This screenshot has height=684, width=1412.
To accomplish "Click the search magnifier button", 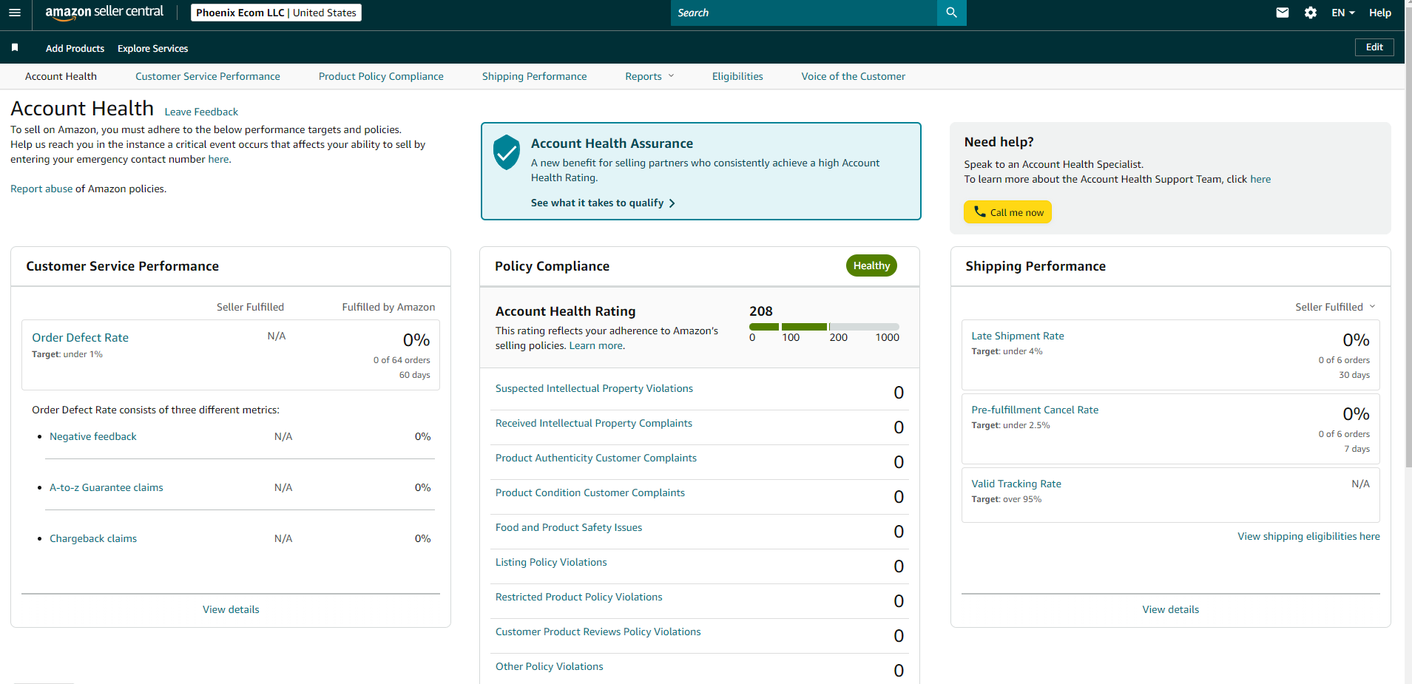I will [952, 13].
